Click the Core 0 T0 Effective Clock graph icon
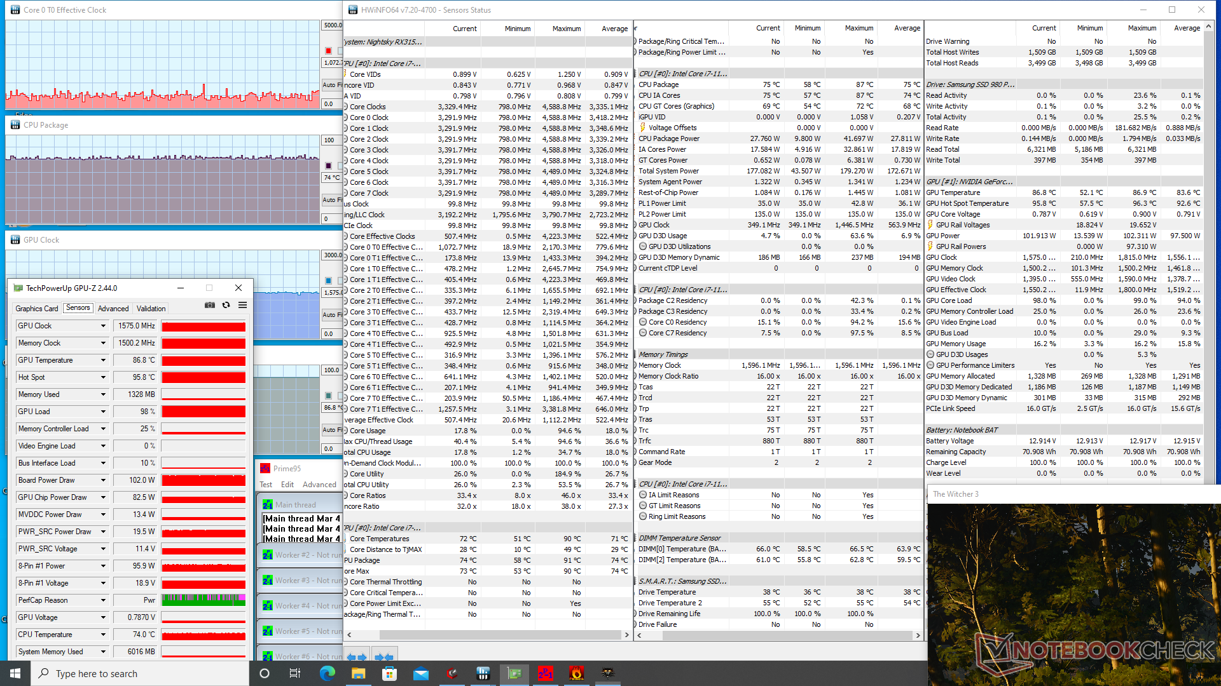This screenshot has width=1221, height=686. click(15, 10)
